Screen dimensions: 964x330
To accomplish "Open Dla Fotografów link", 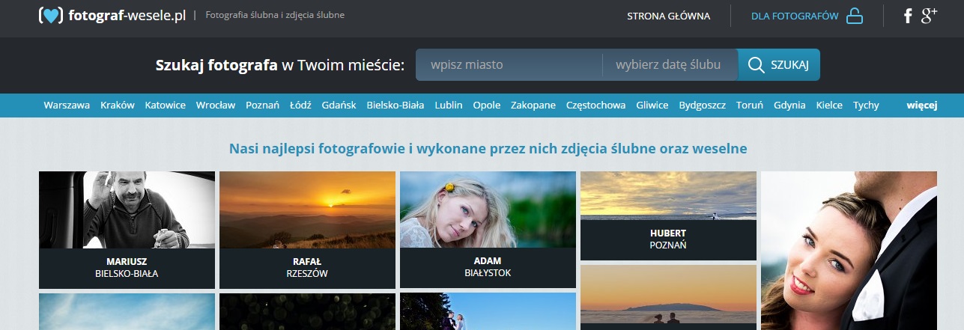I will pos(794,16).
